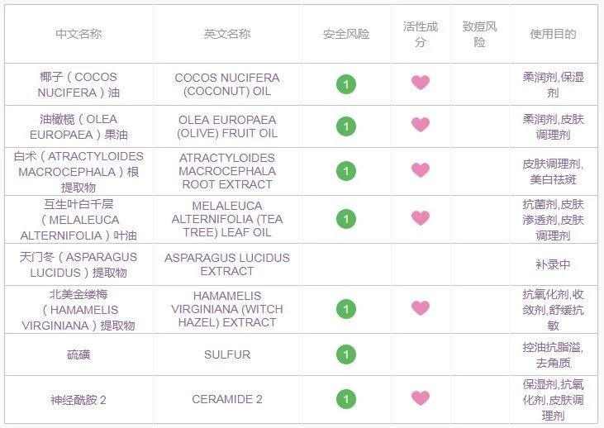
Task: Click the pink heart for tea tree oil
Action: 421,219
